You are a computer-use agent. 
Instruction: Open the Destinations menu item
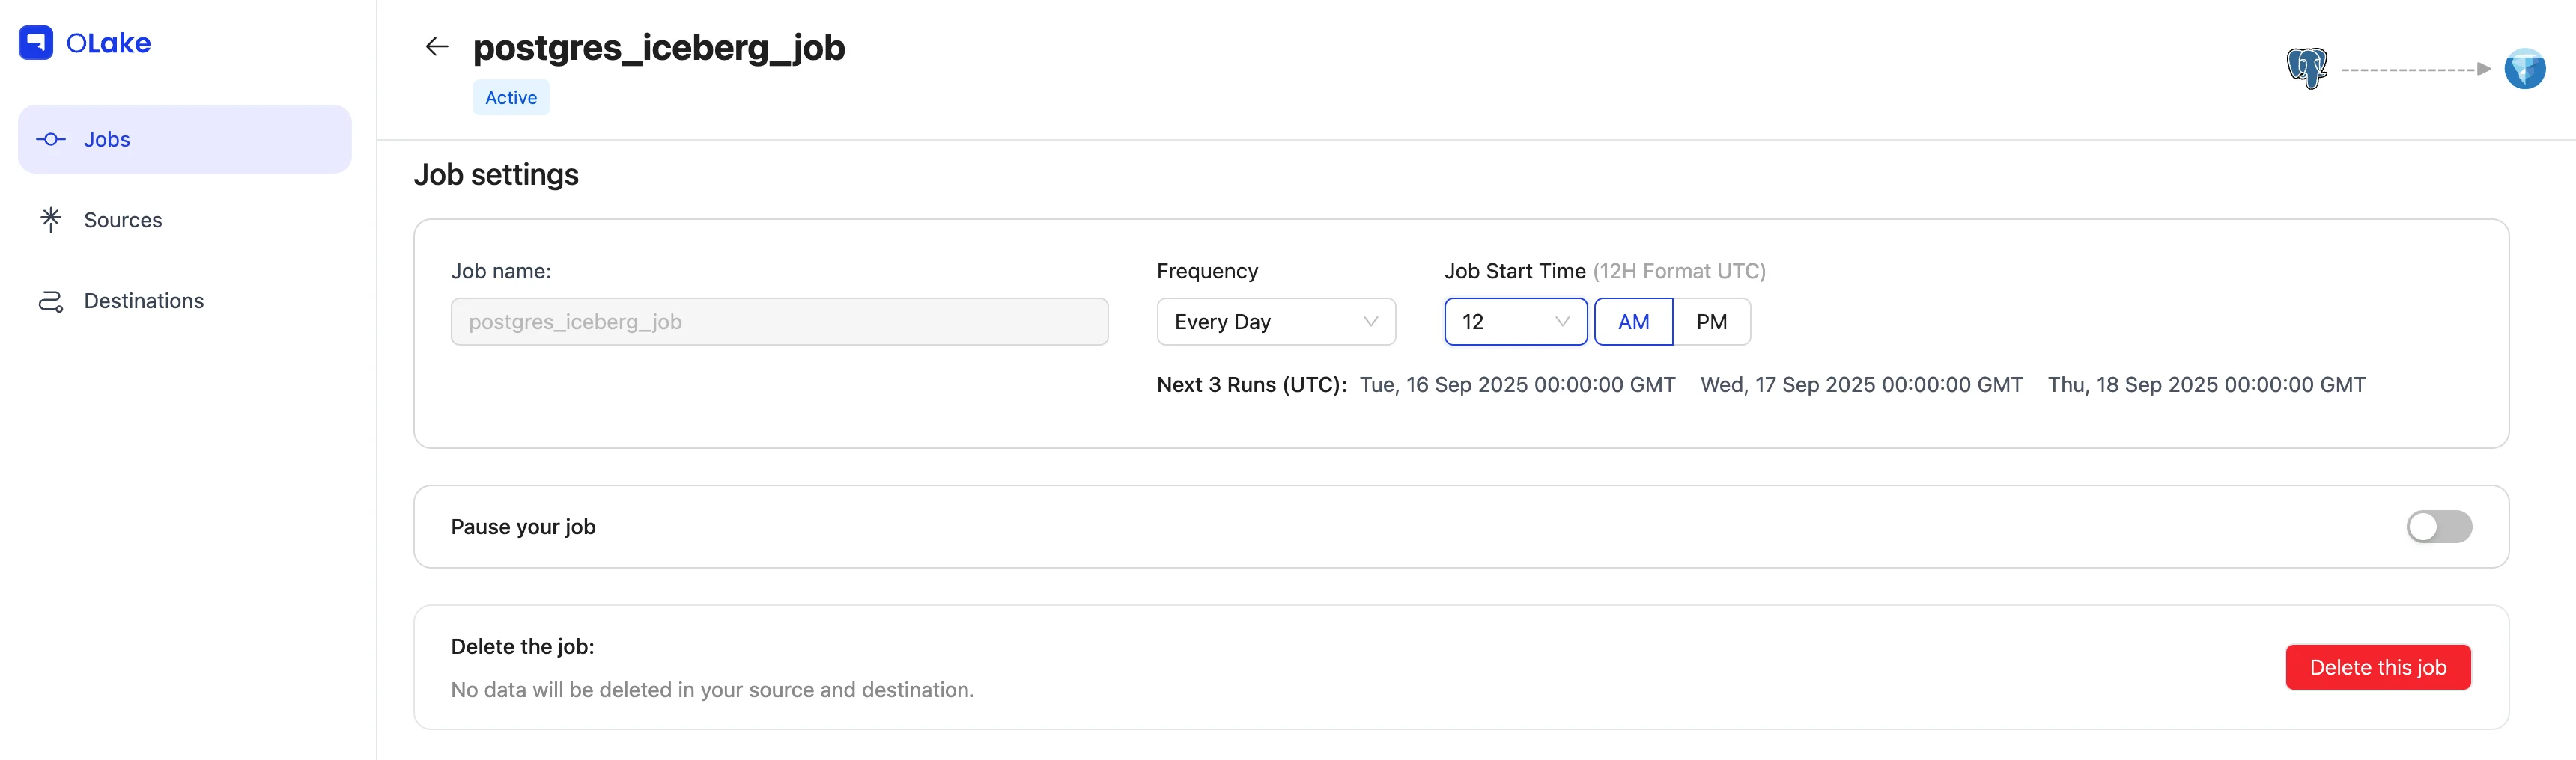[144, 301]
